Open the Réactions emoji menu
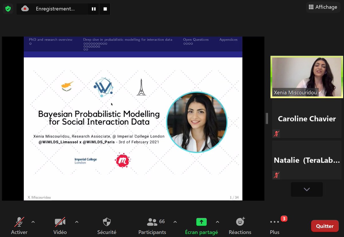344x237 pixels. coord(240,226)
